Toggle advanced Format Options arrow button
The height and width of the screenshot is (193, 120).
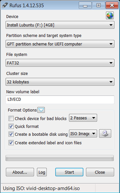[x=41, y=110]
